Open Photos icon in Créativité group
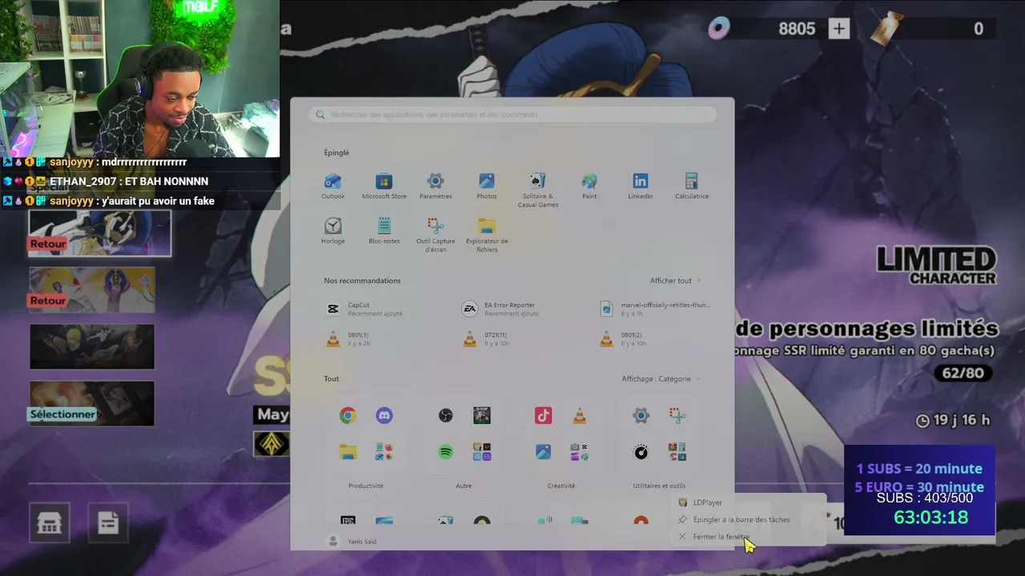The width and height of the screenshot is (1025, 576). [x=543, y=452]
